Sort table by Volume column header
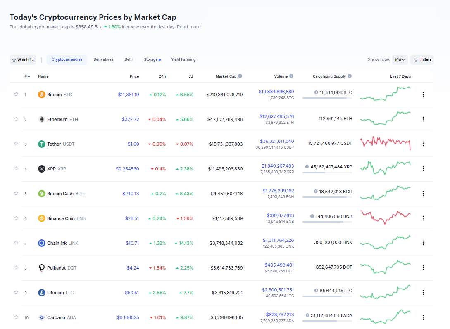 pyautogui.click(x=281, y=76)
